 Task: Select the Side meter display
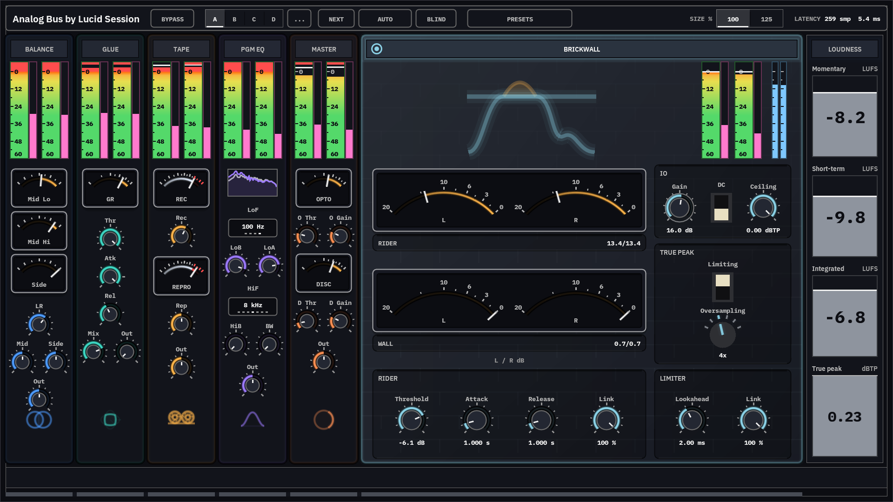(x=39, y=273)
